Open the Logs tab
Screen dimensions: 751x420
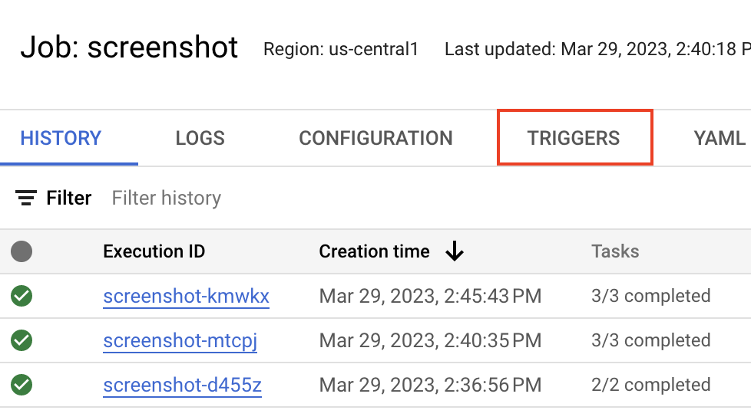coord(200,138)
